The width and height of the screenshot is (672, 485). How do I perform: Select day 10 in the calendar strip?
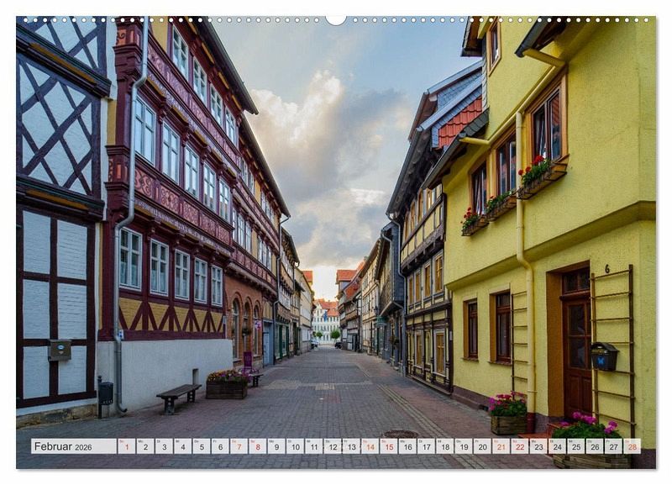pyautogui.click(x=296, y=446)
